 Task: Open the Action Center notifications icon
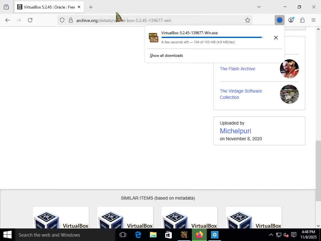294,235
